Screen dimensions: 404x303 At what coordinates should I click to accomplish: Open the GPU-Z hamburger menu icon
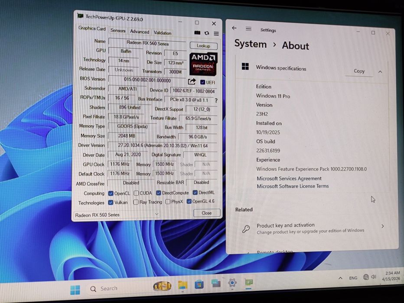[216, 33]
